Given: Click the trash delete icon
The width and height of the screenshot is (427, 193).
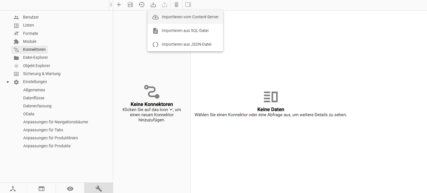Looking at the screenshot, I should pyautogui.click(x=176, y=5).
